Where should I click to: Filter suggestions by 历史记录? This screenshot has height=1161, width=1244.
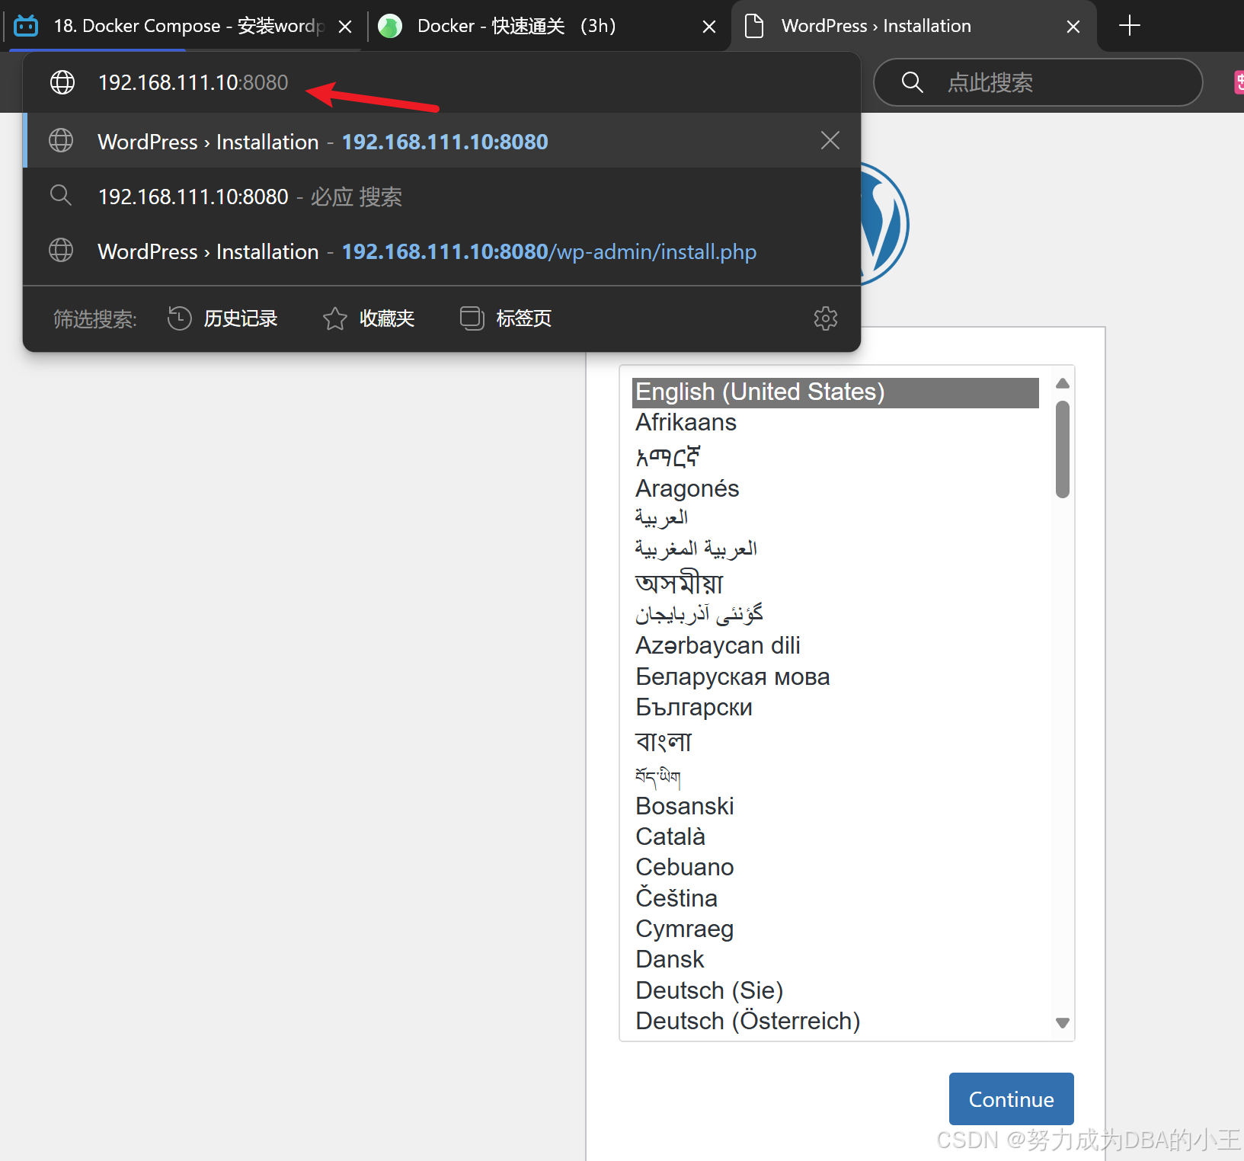[222, 318]
